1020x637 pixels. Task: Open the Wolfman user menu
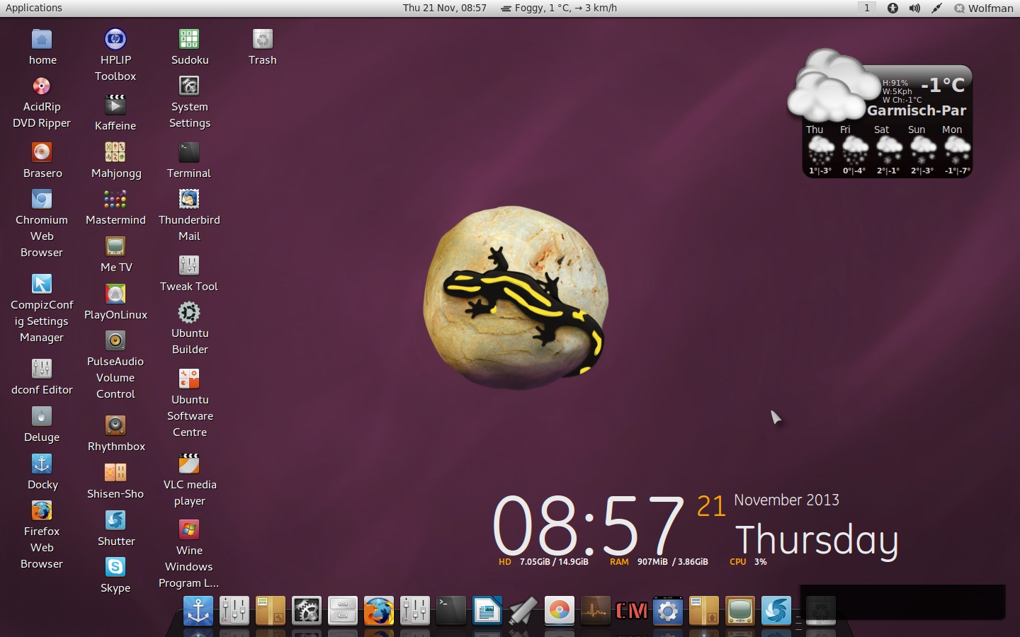point(983,8)
